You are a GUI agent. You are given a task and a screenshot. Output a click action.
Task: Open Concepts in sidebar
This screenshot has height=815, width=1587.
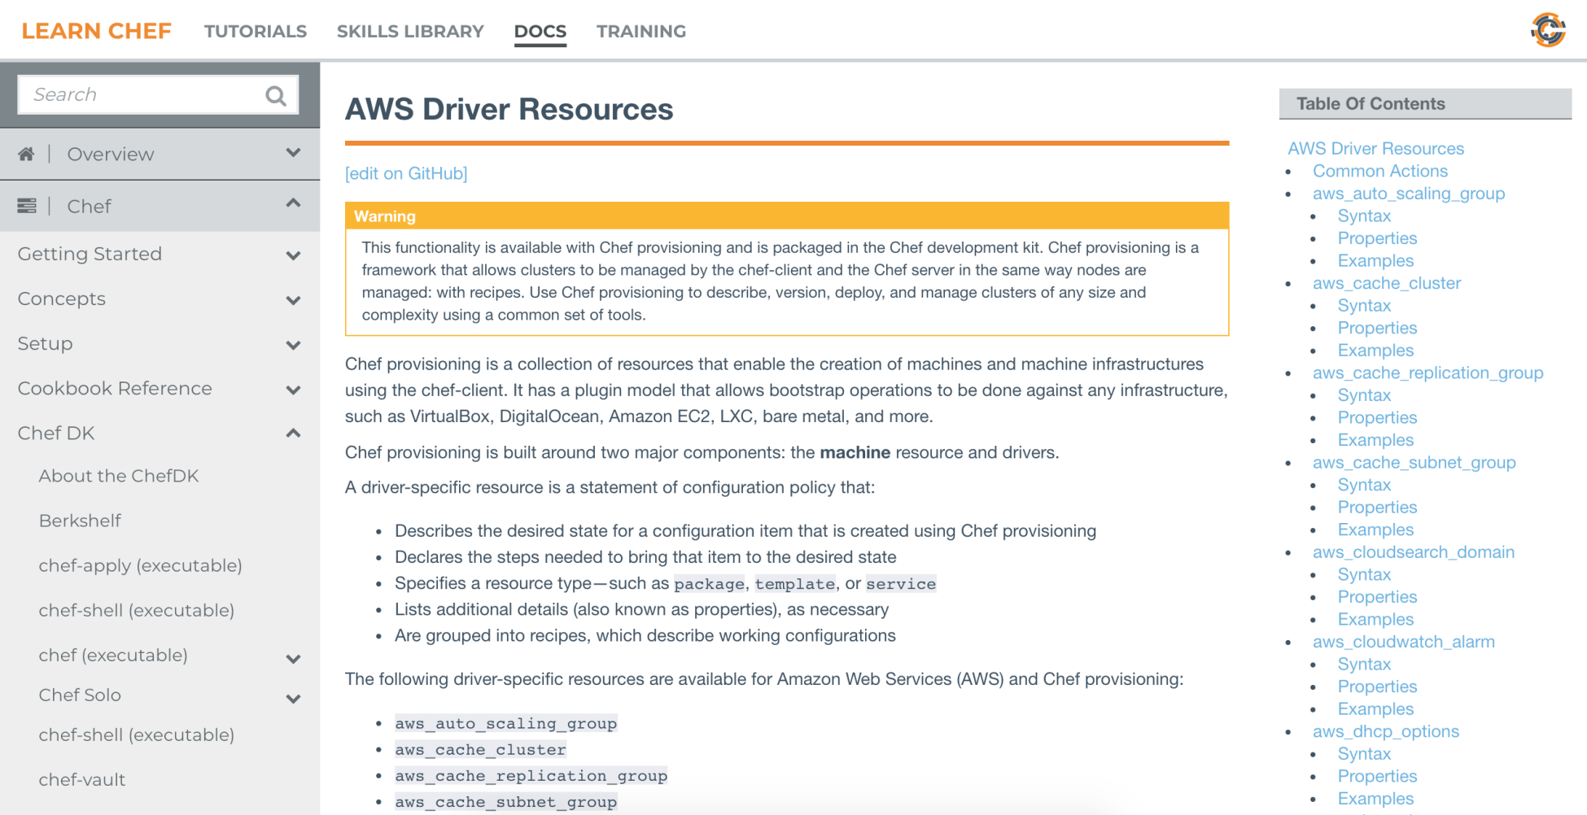[62, 299]
